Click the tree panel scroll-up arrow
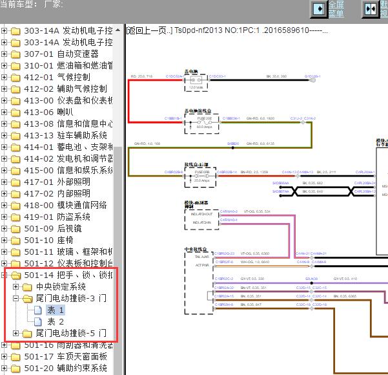The height and width of the screenshot is (375, 388). [x=117, y=30]
